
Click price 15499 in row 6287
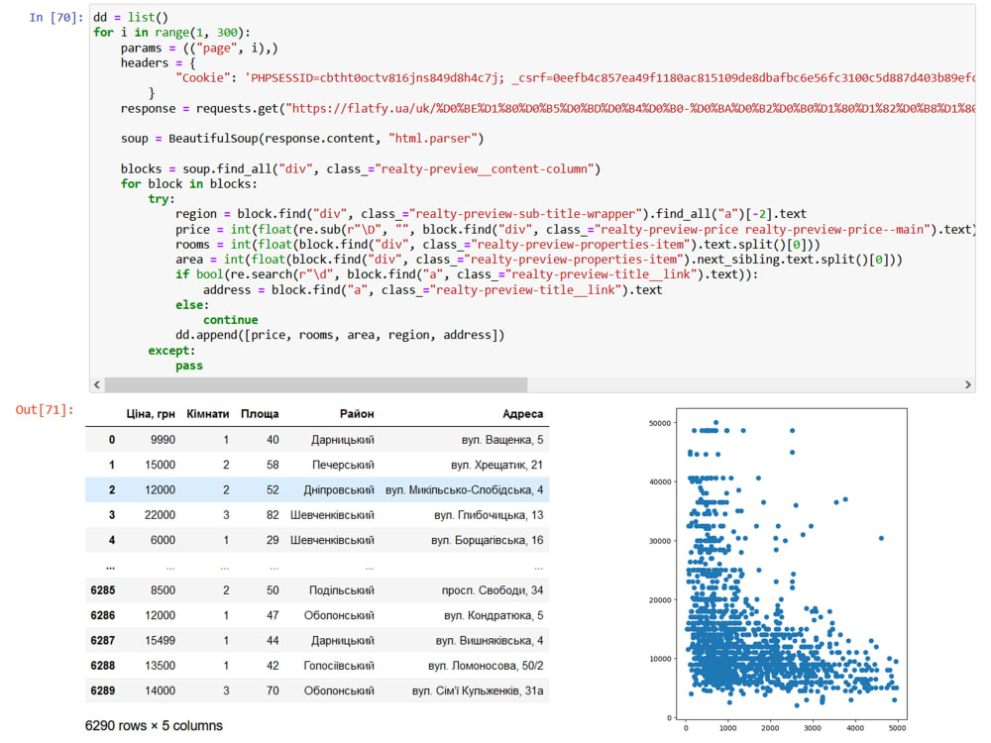pos(160,641)
